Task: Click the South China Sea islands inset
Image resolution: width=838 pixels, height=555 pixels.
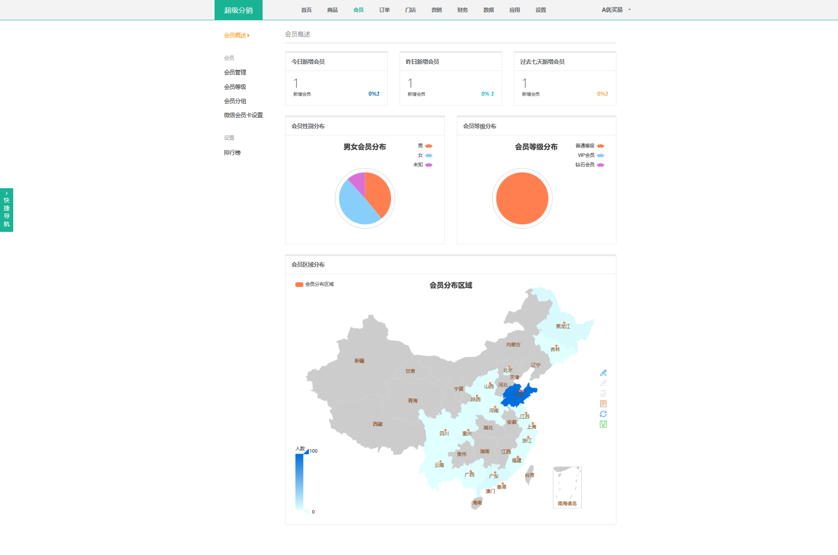Action: (567, 487)
